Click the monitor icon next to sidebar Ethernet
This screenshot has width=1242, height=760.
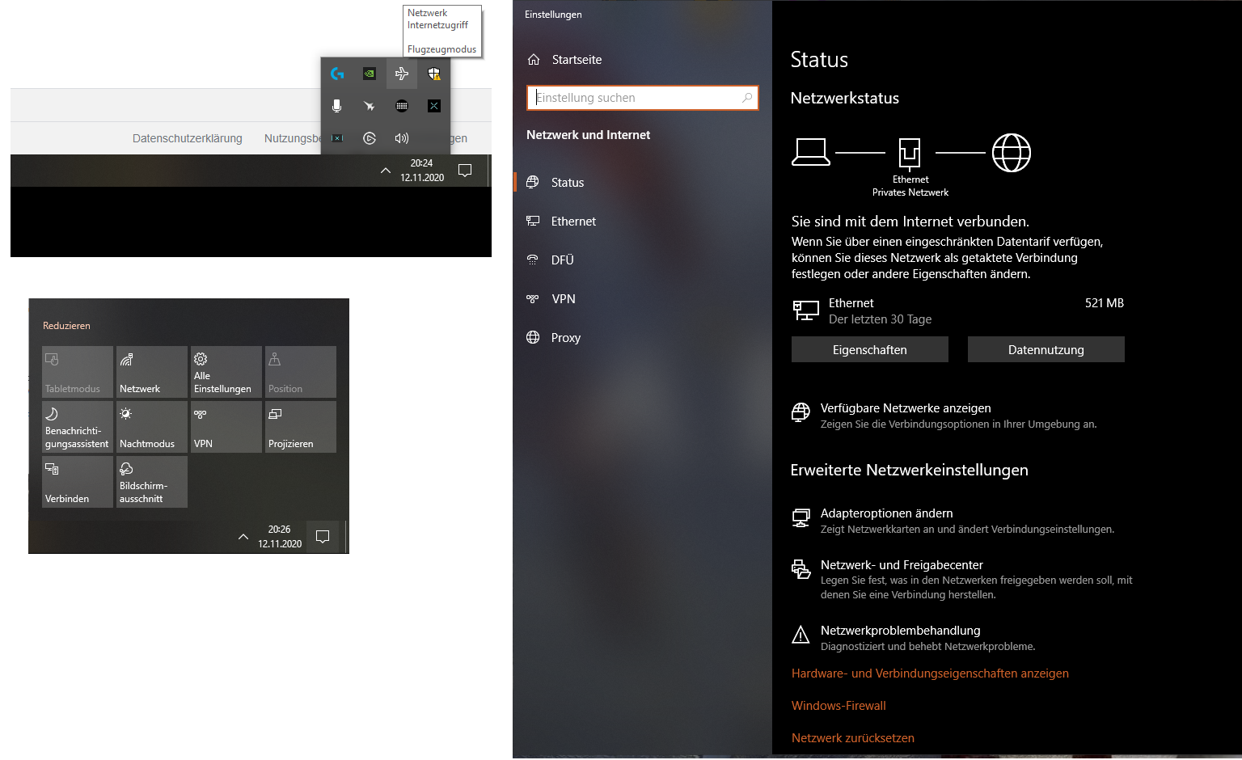[x=533, y=221]
